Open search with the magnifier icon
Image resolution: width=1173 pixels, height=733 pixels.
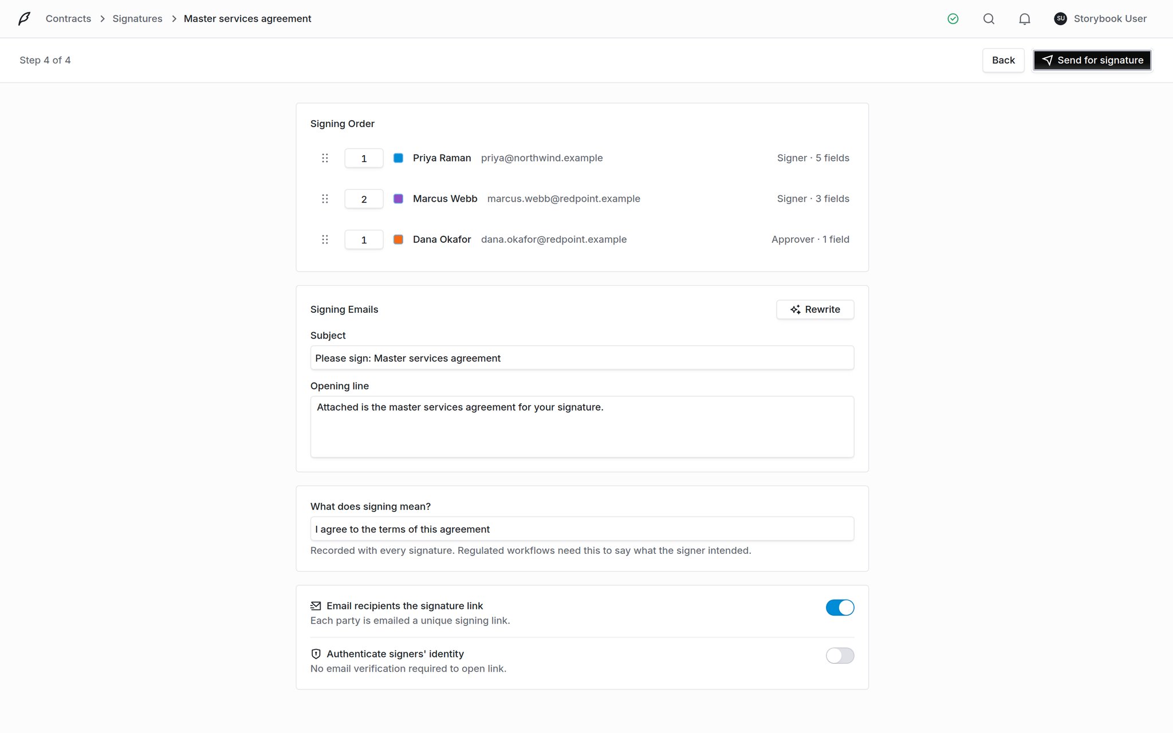pos(989,19)
